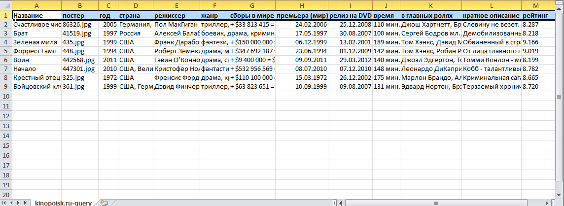This screenshot has width=564, height=206.
Task: Click the 'год' header cell
Action: coord(108,15)
